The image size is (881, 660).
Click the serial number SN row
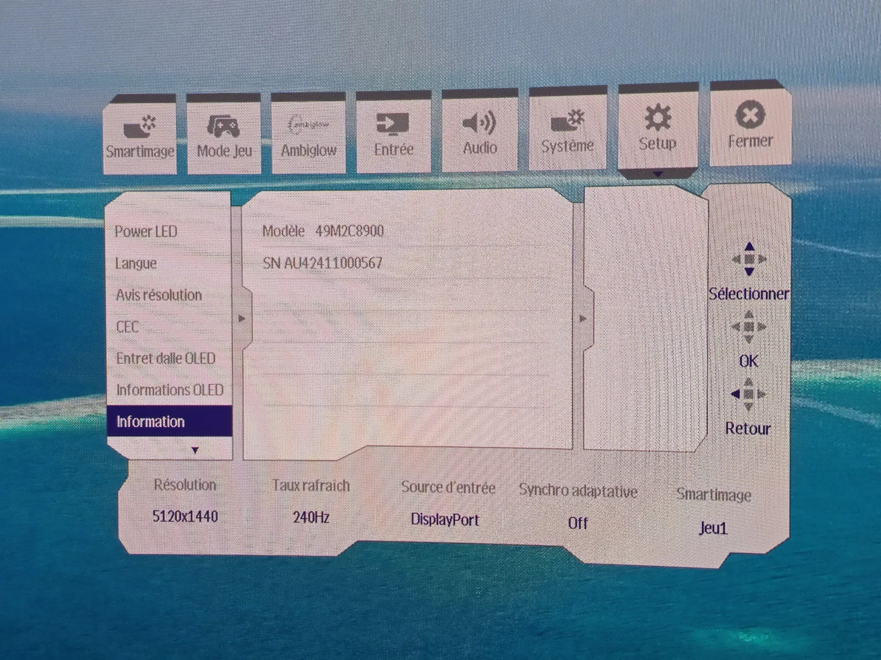(x=323, y=263)
